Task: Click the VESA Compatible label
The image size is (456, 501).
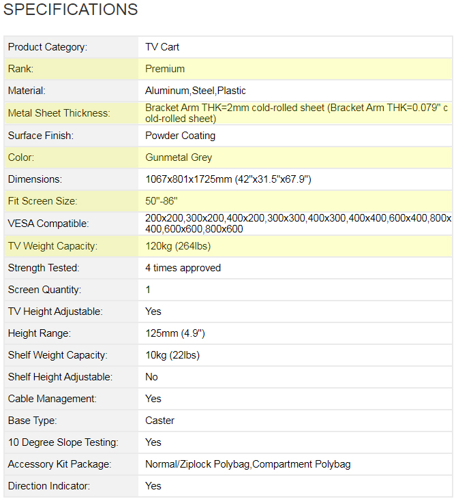Action: point(48,224)
